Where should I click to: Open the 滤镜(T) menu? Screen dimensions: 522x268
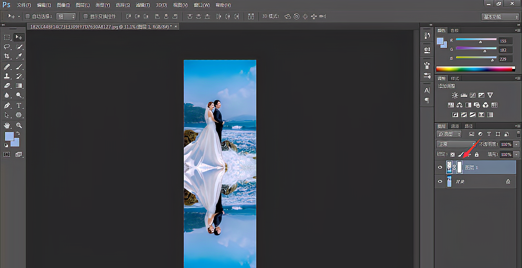[x=143, y=5]
